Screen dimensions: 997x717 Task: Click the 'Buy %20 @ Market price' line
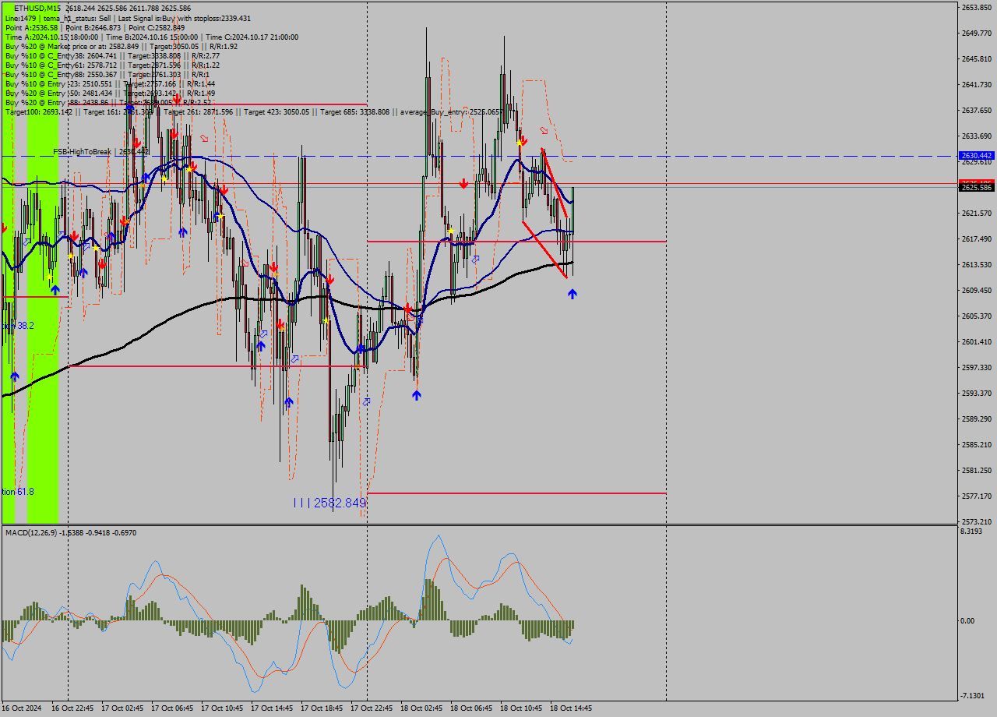pos(121,46)
